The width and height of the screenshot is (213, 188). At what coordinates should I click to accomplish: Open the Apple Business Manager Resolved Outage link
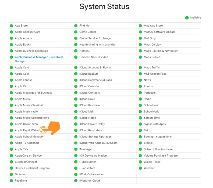tap(39, 59)
